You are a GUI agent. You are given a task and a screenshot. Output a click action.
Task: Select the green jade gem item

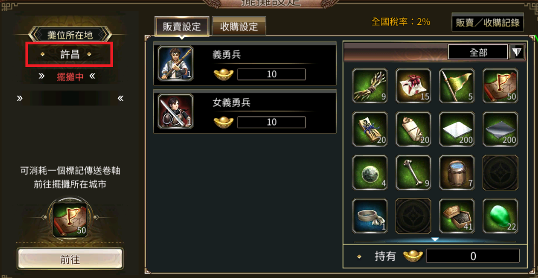pyautogui.click(x=500, y=216)
